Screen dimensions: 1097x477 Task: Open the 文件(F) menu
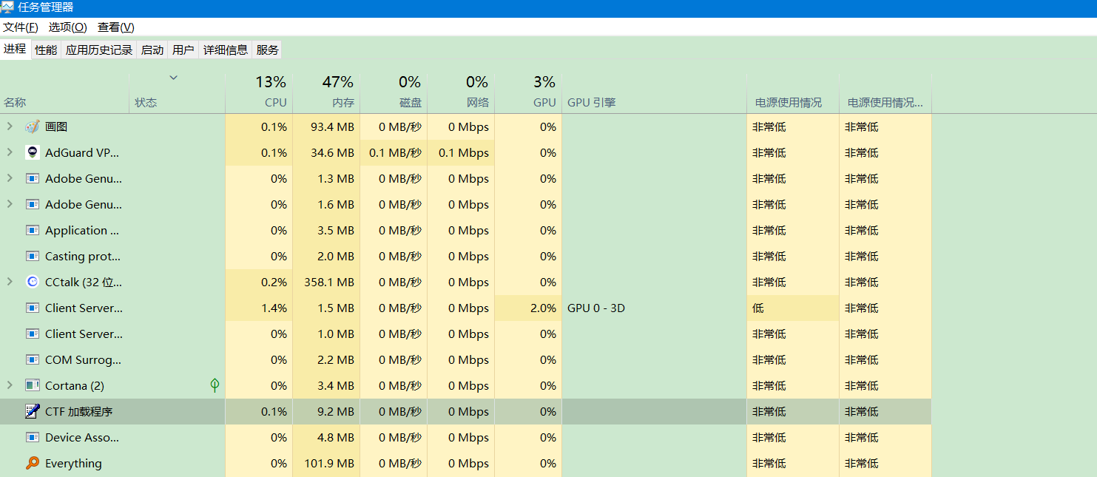coord(21,27)
